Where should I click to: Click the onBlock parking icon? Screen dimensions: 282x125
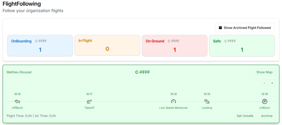click(265, 101)
